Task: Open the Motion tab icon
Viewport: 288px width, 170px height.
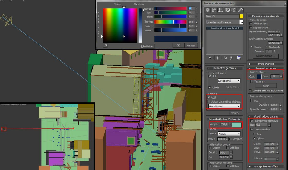Action: pos(227,10)
